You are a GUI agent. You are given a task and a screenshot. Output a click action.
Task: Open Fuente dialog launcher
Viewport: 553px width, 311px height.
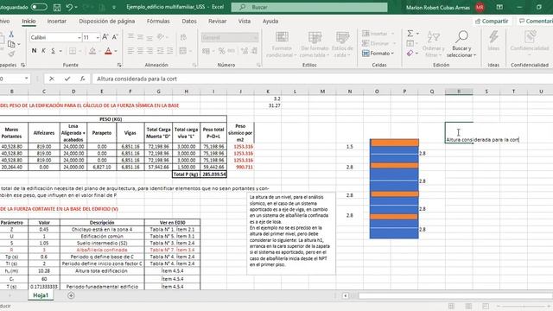click(x=119, y=65)
